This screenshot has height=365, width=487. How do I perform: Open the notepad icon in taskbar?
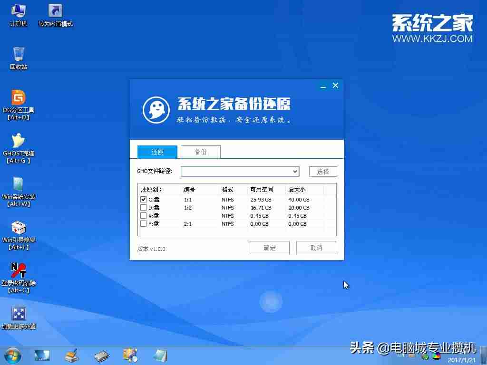(160, 356)
